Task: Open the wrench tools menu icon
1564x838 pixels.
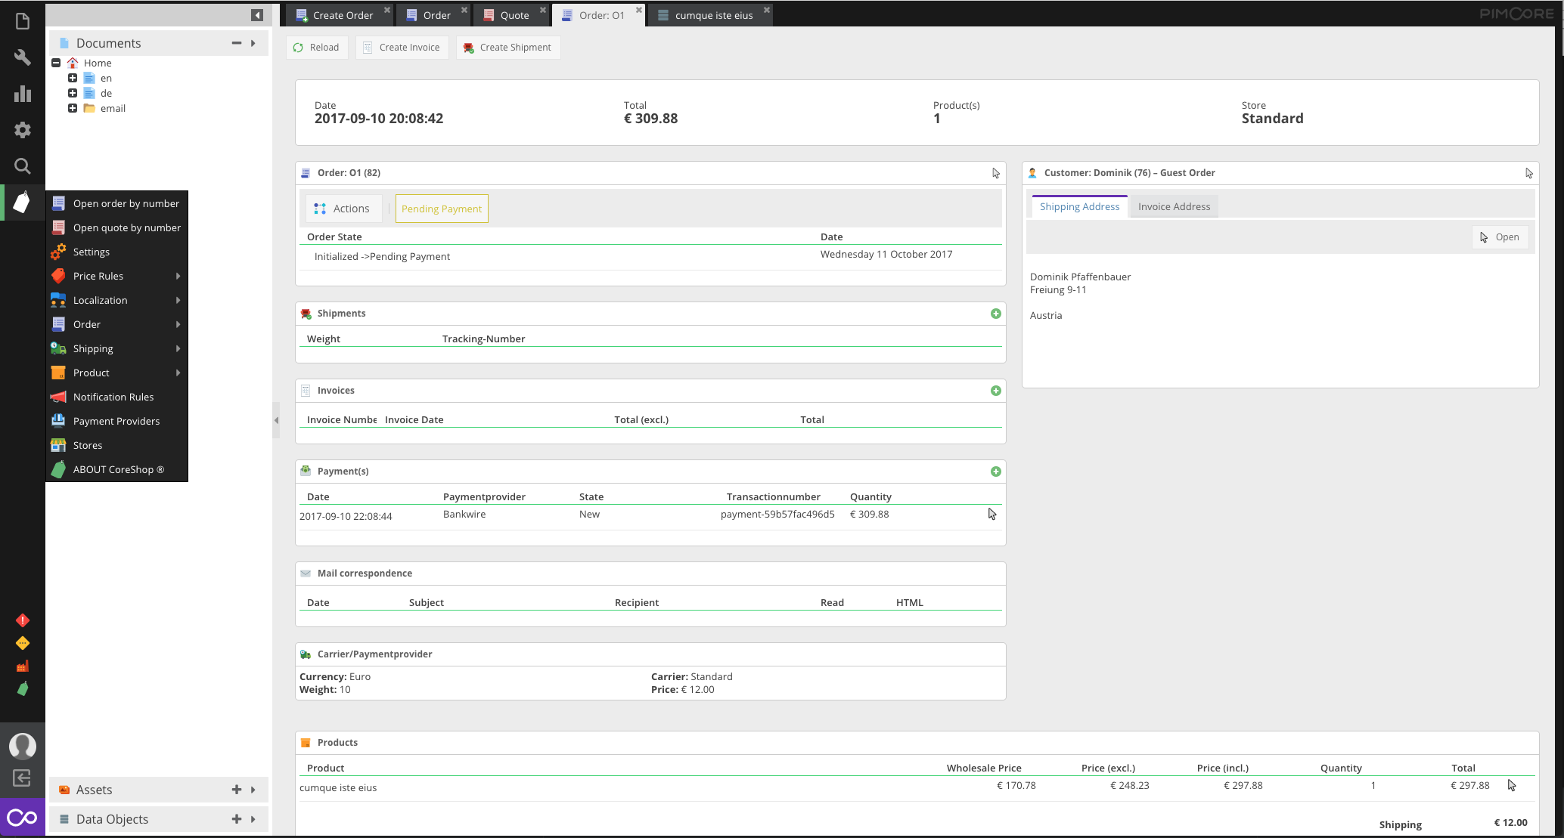Action: click(x=22, y=57)
